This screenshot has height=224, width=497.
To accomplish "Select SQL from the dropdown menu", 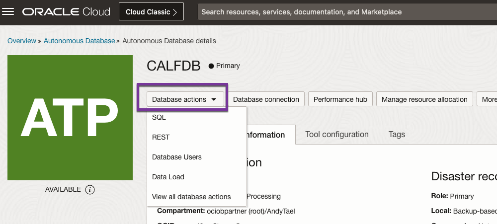I will (159, 118).
